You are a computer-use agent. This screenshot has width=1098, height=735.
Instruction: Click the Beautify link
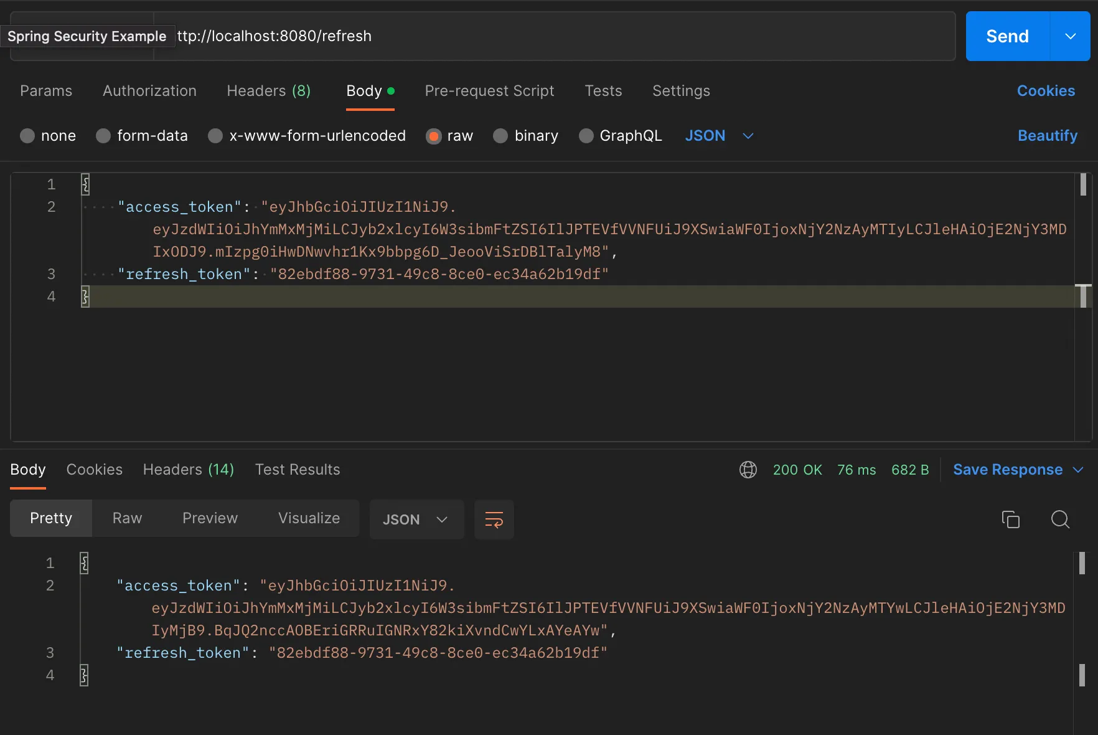1047,136
